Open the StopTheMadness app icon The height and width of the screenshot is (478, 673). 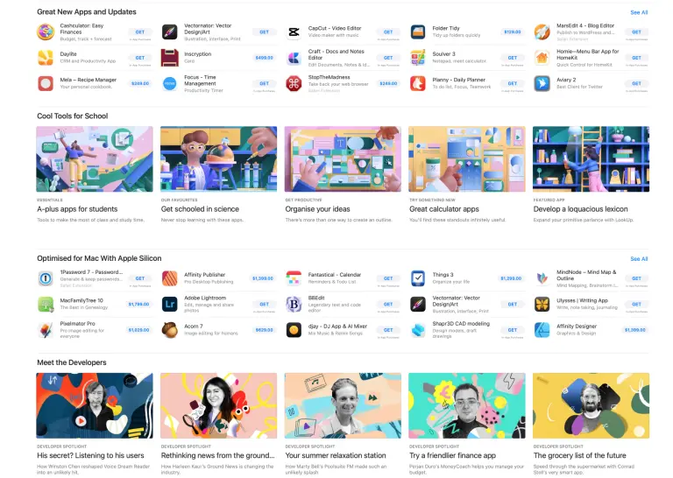pyautogui.click(x=294, y=83)
